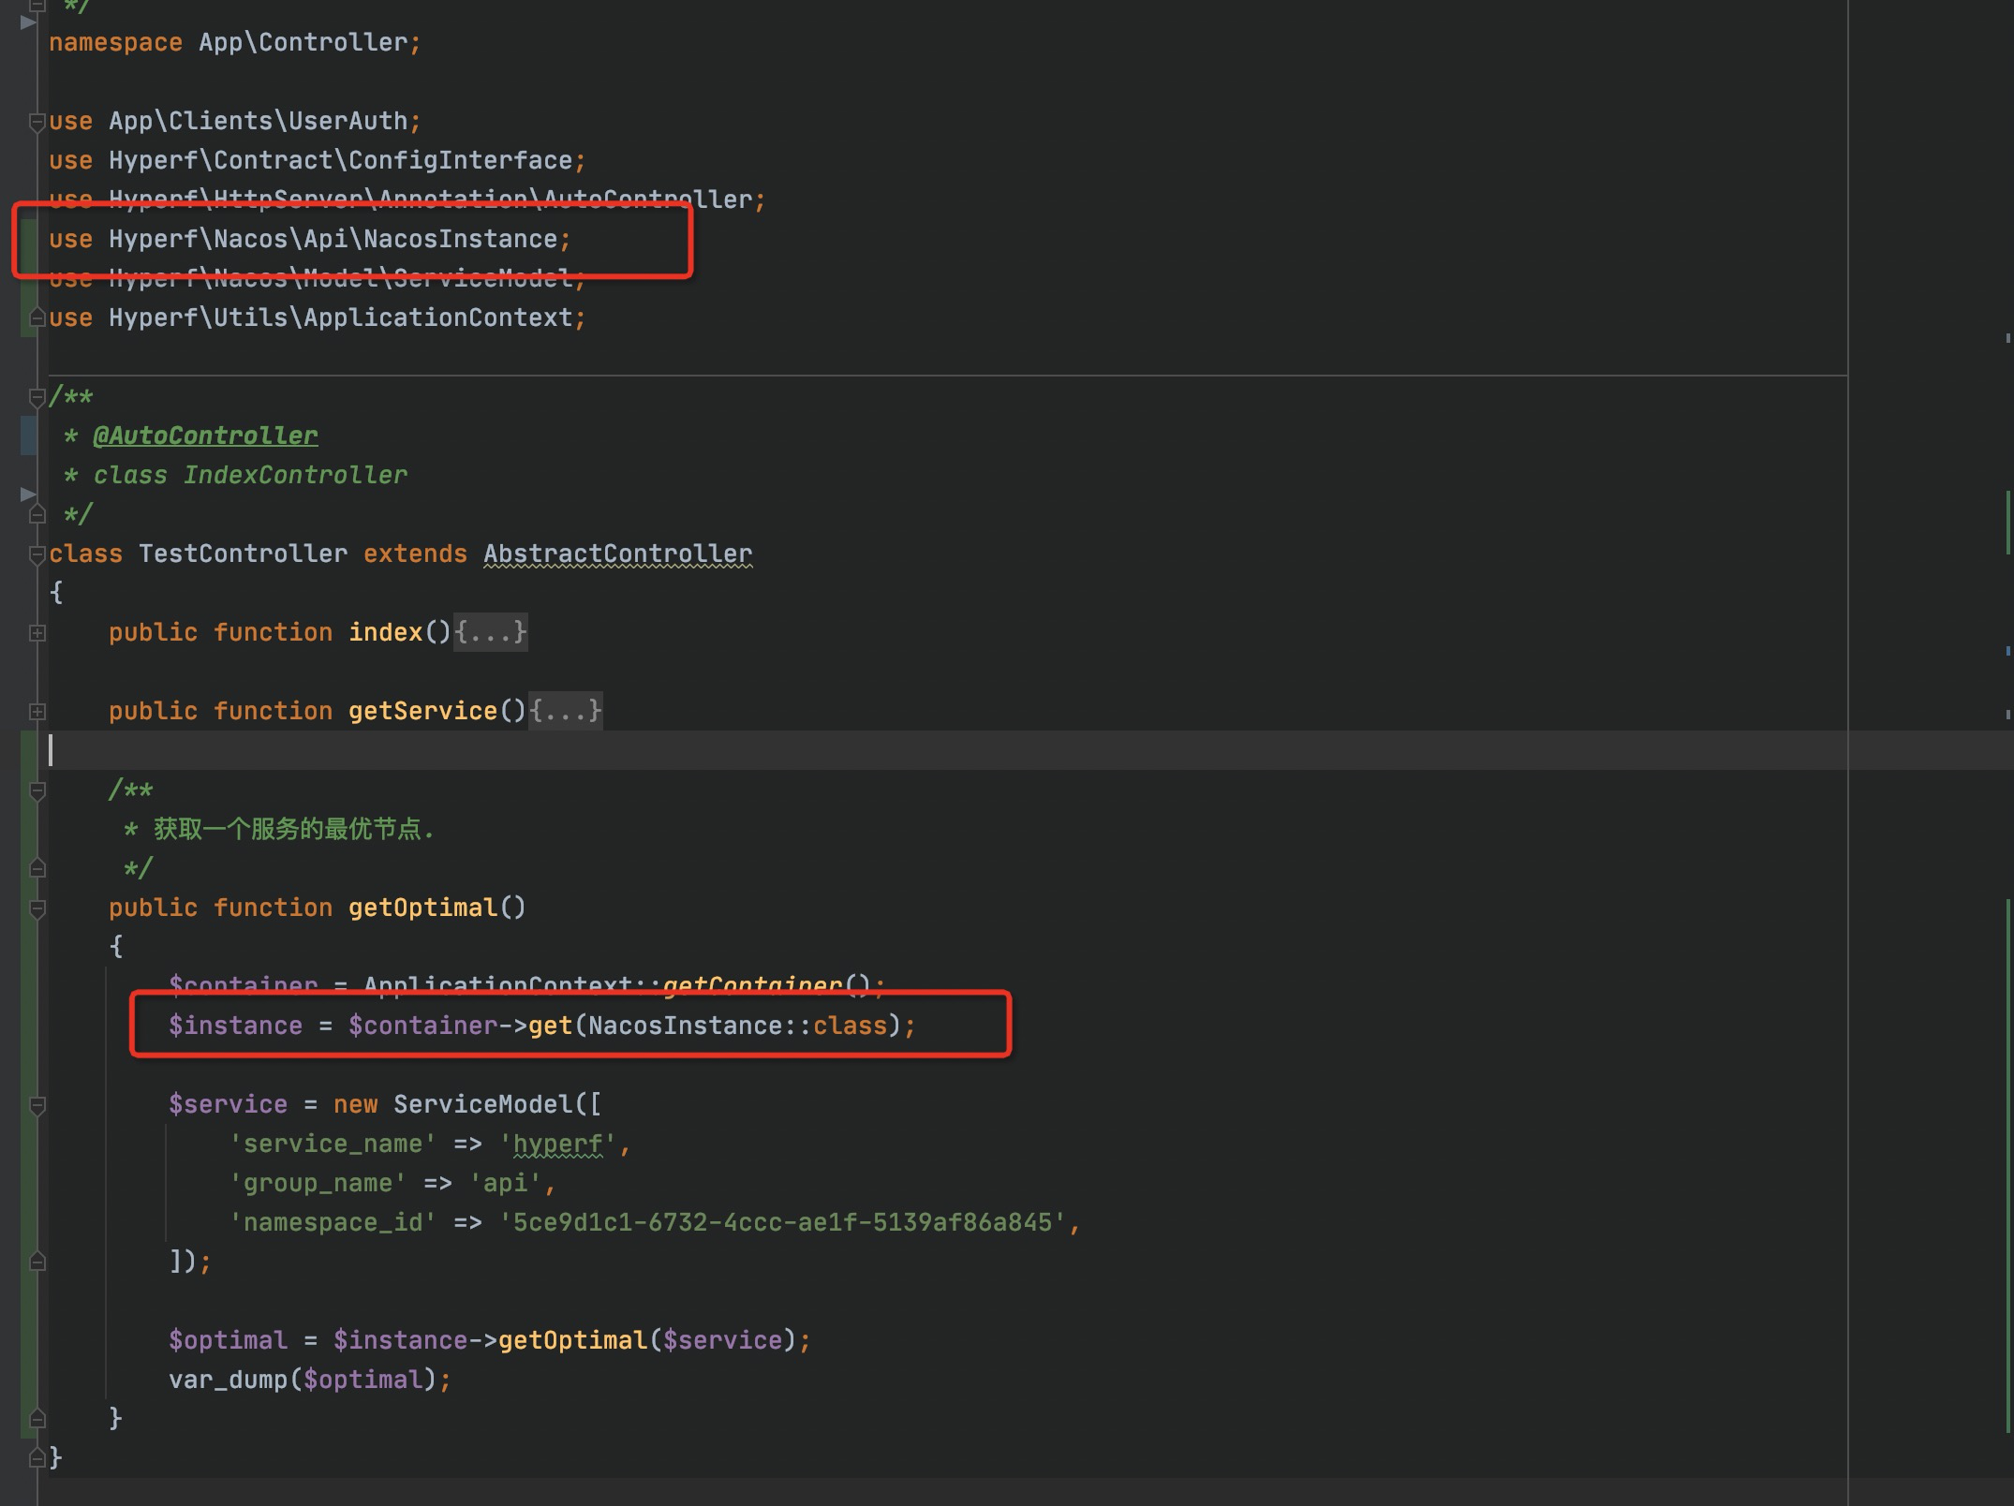Open the @AutoController annotation link
2014x1506 pixels.
[x=204, y=435]
